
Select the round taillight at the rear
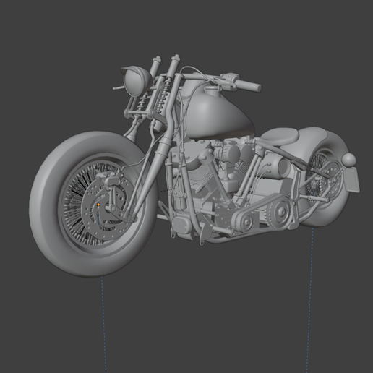pyautogui.click(x=349, y=159)
